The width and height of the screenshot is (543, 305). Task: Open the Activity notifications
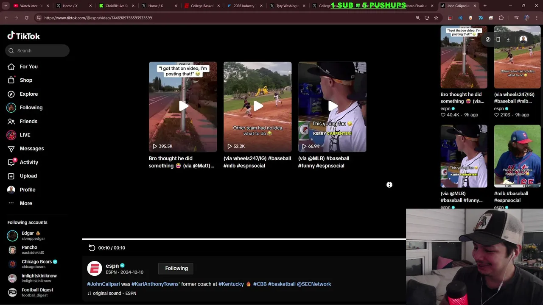(29, 162)
